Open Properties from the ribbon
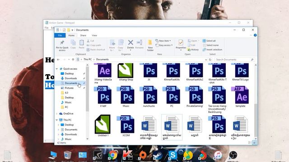Screen dimensions: 289x162 pyautogui.click(x=181, y=45)
